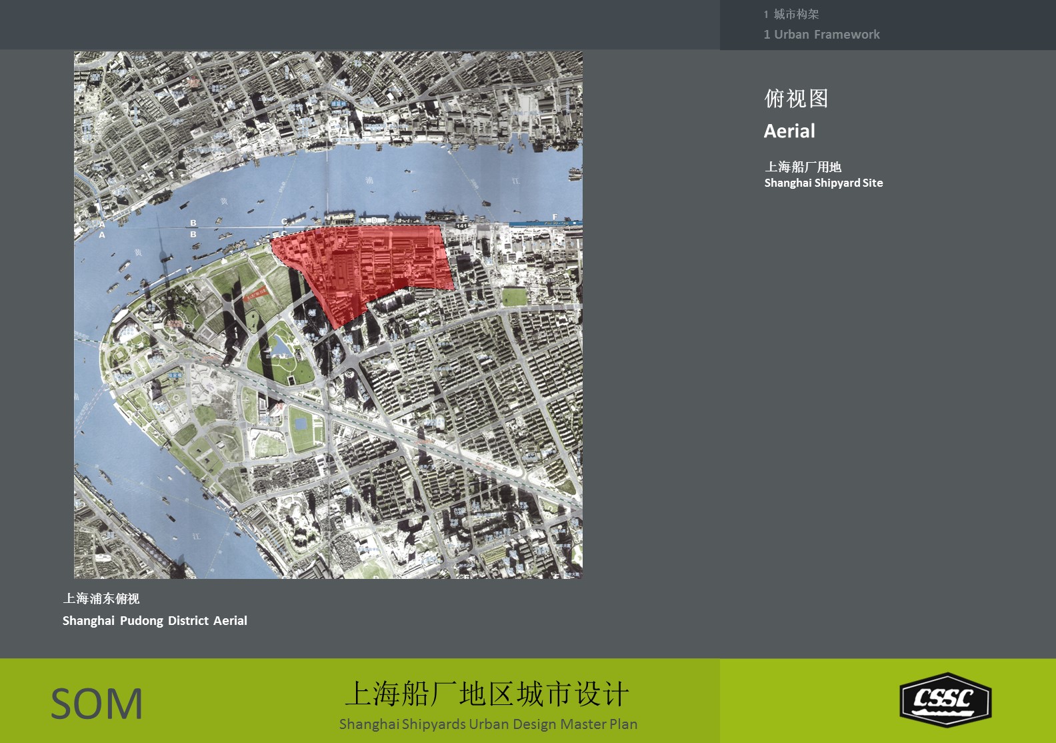Click the "F" section marker on the map
This screenshot has width=1056, height=743.
click(555, 217)
